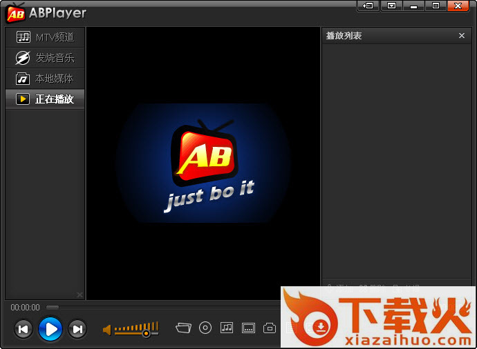
Task: Minimize the ABPlayer window
Action: tap(413, 6)
